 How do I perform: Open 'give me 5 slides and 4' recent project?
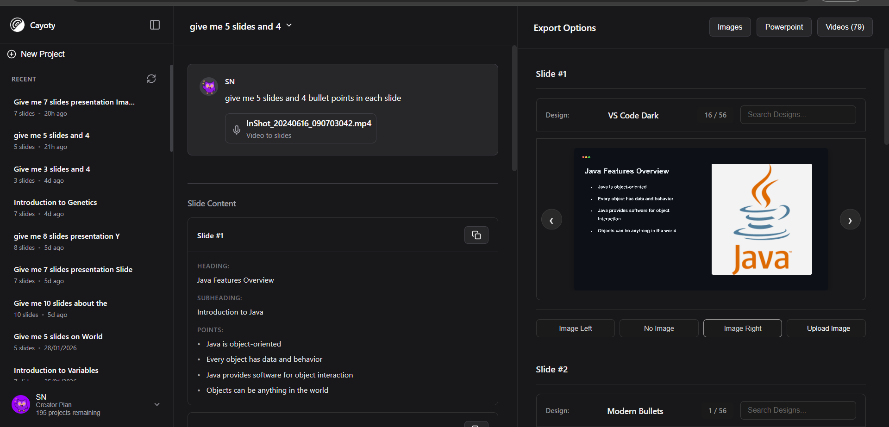(x=51, y=141)
